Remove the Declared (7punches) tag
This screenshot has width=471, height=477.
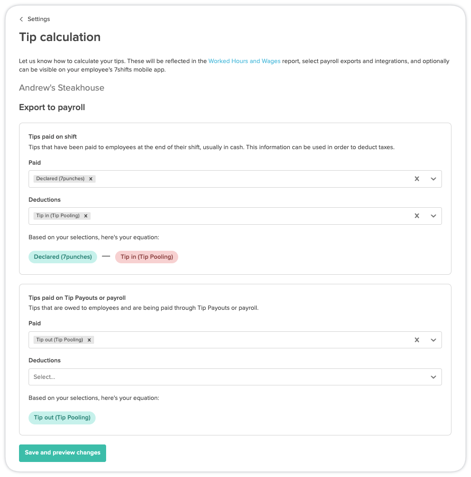coord(91,179)
